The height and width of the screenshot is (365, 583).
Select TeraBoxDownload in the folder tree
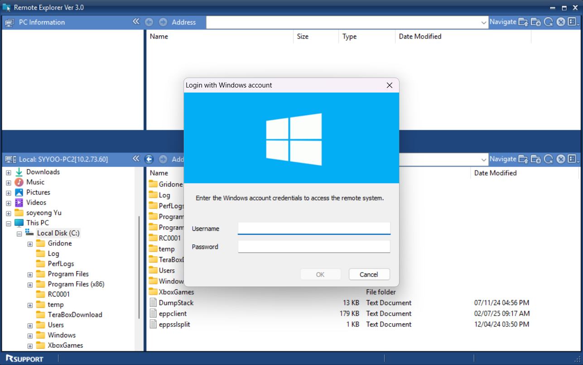[75, 315]
